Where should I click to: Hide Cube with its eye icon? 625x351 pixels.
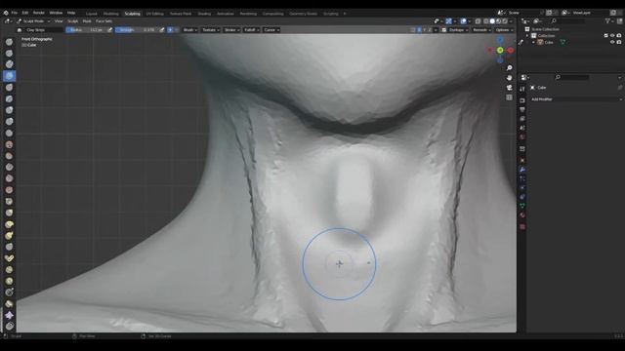point(612,42)
